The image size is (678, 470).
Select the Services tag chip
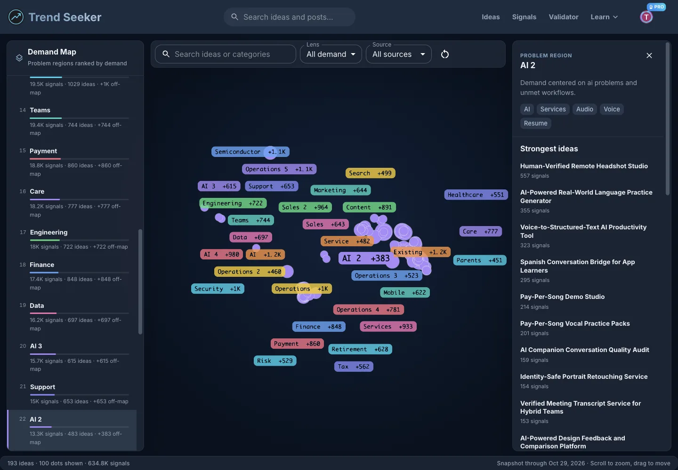[553, 109]
